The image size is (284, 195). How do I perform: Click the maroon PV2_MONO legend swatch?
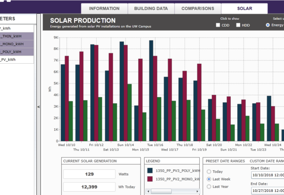point(151,179)
